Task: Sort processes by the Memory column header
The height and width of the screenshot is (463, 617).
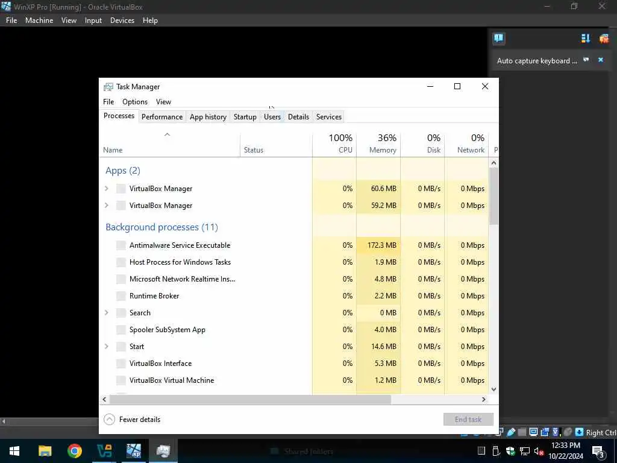Action: pos(378,143)
